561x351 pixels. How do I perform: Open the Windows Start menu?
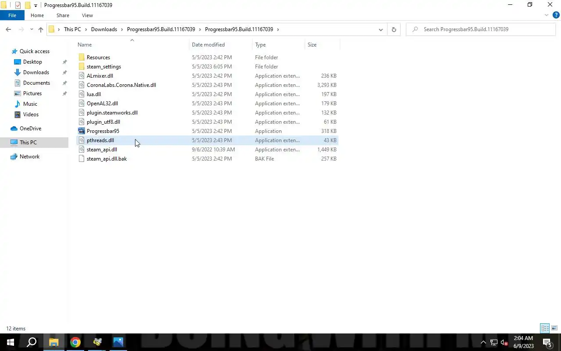[11, 342]
